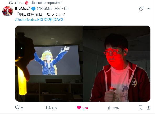Screen dimensions: 157x114
Task: Open the three-dot more options menu
Action: 148,9
